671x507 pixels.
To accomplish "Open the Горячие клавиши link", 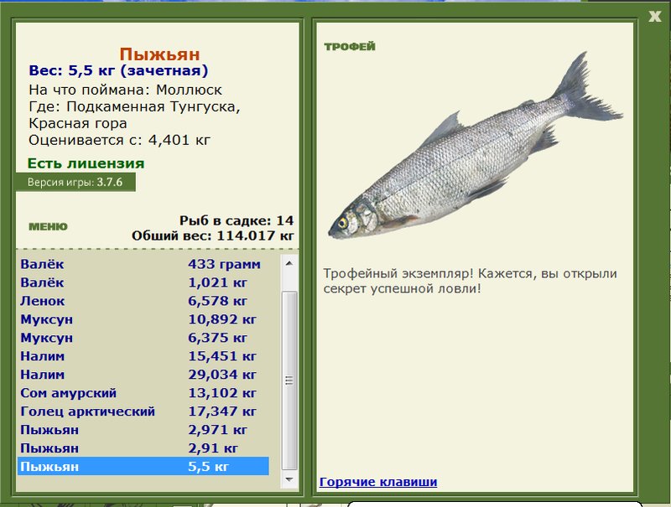I will click(378, 482).
